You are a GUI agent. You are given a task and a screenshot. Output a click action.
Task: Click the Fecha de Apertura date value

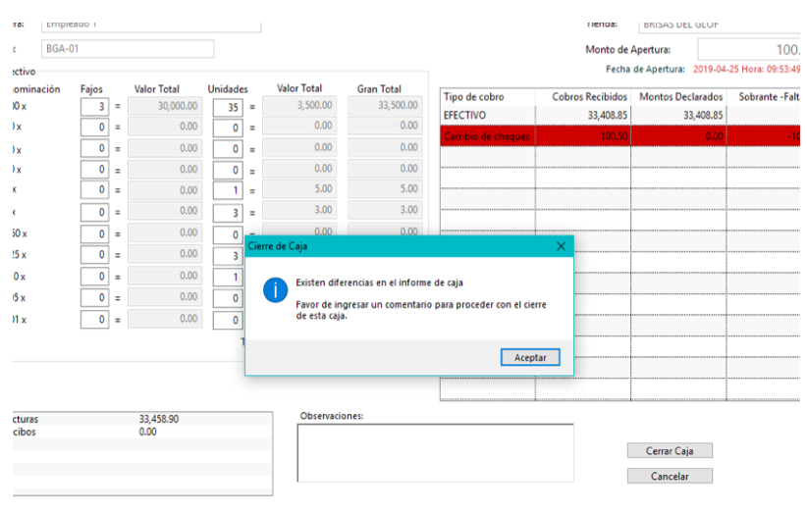click(x=746, y=69)
